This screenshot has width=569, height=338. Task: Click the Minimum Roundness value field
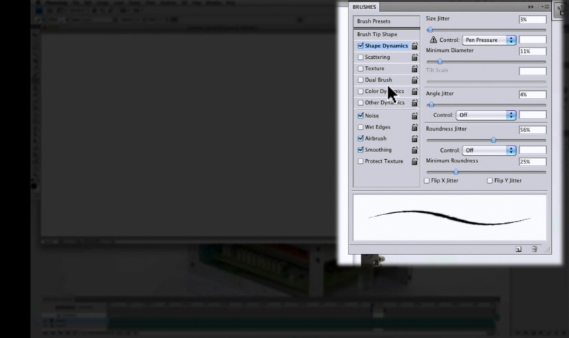point(532,162)
